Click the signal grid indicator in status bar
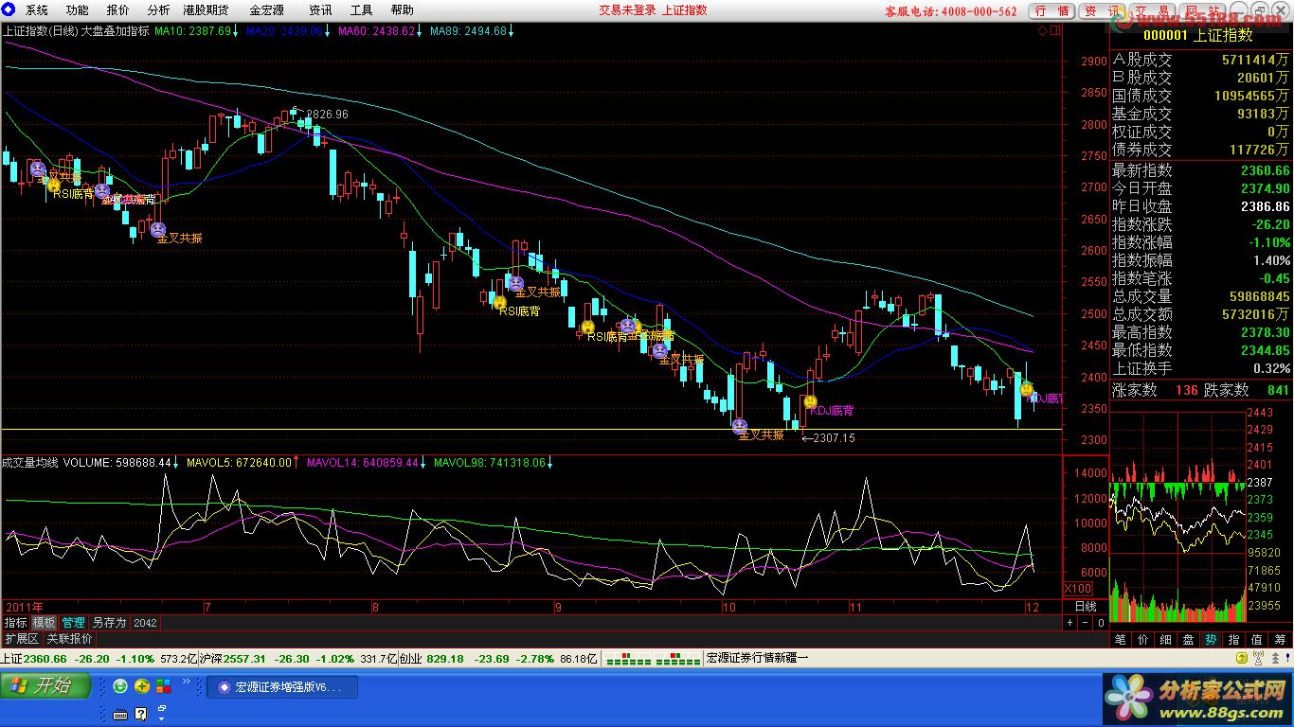The width and height of the screenshot is (1294, 727). 654,658
